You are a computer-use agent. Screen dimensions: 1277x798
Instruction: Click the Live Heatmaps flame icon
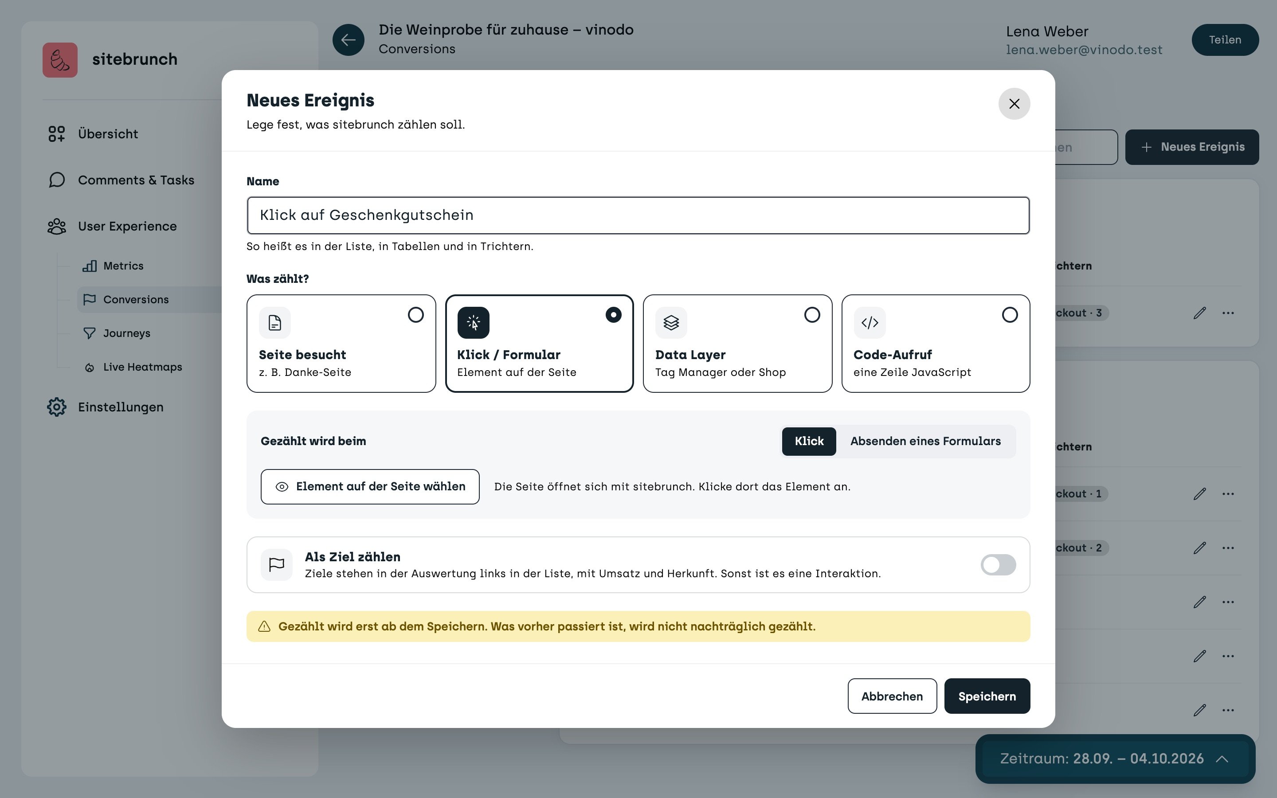(x=89, y=368)
